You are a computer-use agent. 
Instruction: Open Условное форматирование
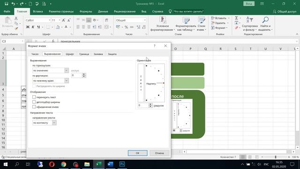pyautogui.click(x=163, y=24)
